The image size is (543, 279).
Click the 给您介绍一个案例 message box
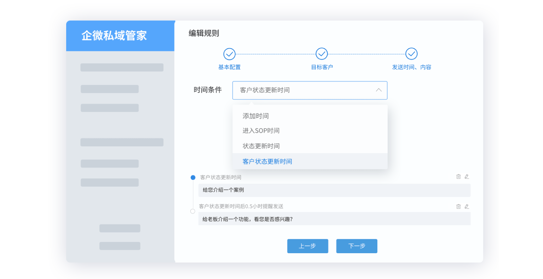coord(334,190)
